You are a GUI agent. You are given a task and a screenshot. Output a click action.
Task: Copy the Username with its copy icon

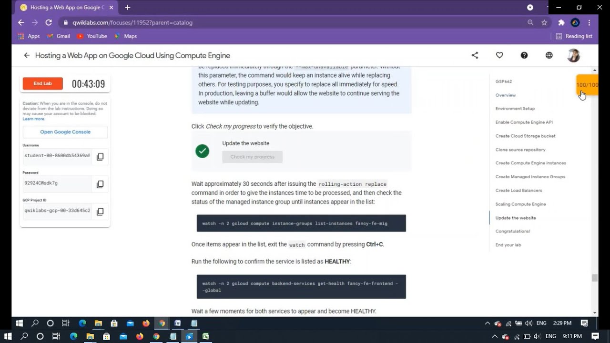tap(100, 157)
